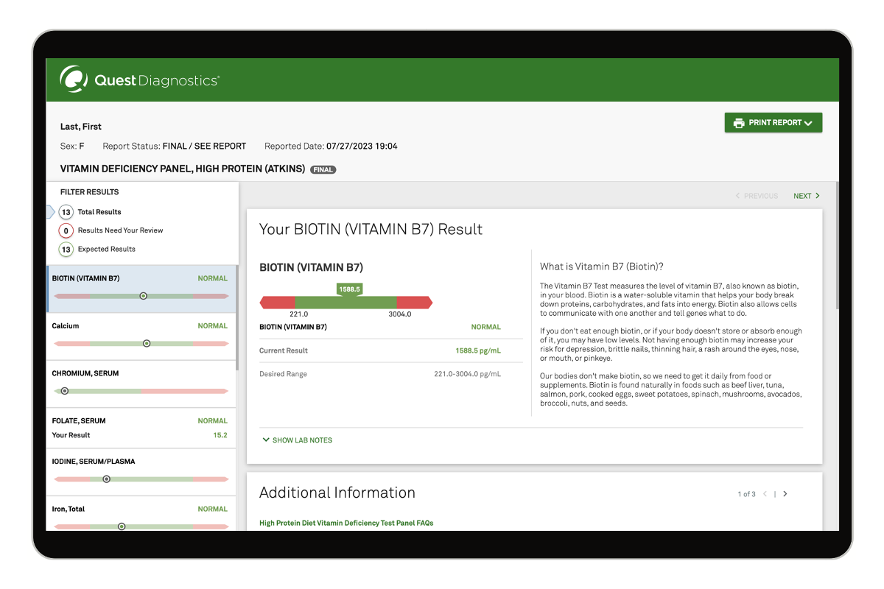Go to NEXT result
The width and height of the screenshot is (884, 589).
[x=806, y=196]
